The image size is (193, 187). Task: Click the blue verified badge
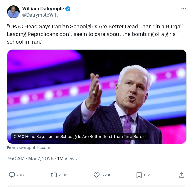tap(68, 9)
